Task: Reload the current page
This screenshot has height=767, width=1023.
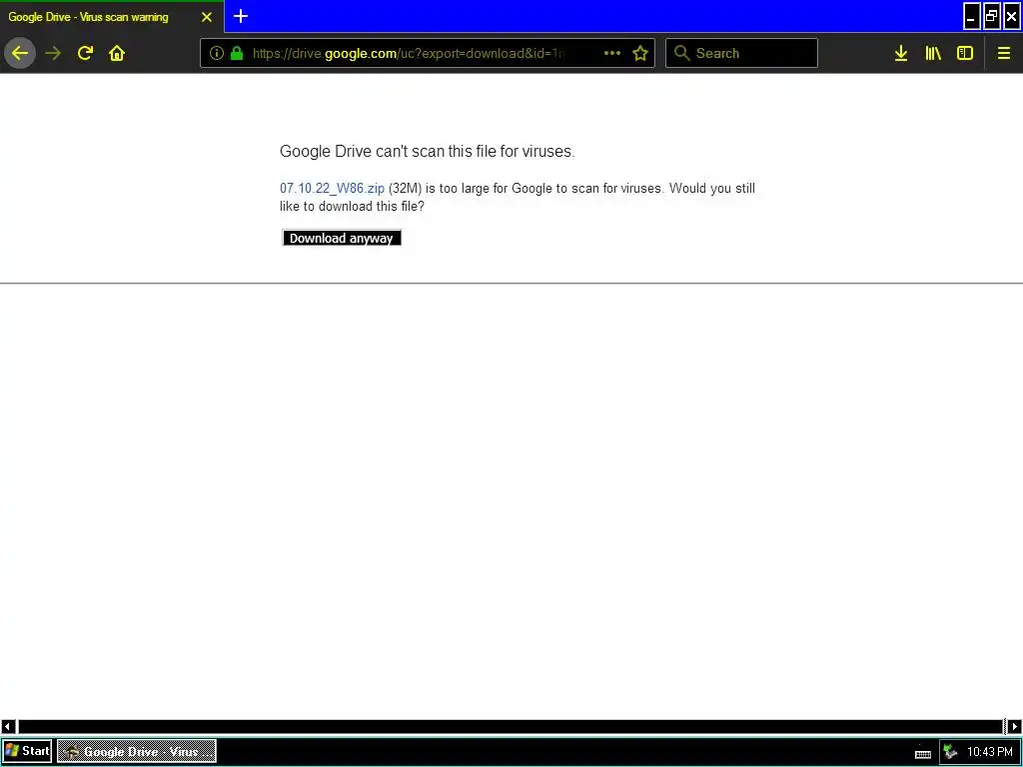Action: point(85,53)
